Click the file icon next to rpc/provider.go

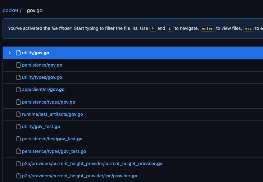point(18,176)
